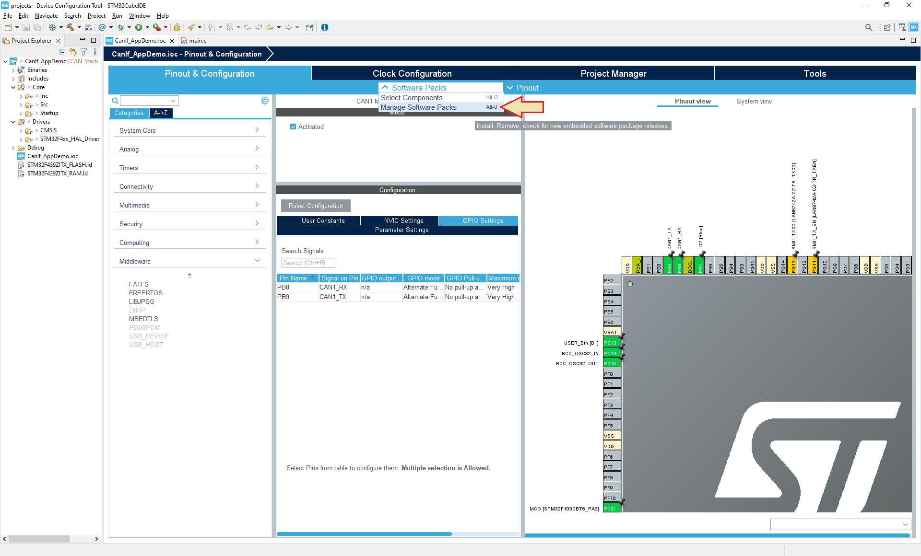Open the Project Explorer view menu dots
This screenshot has height=556, width=921.
click(95, 52)
